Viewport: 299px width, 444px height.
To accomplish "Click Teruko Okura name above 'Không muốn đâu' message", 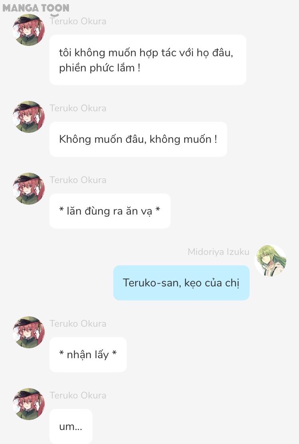I will (78, 108).
